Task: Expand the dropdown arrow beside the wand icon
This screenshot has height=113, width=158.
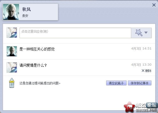Action: click(x=146, y=33)
